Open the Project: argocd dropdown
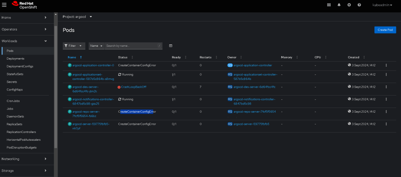 (77, 17)
